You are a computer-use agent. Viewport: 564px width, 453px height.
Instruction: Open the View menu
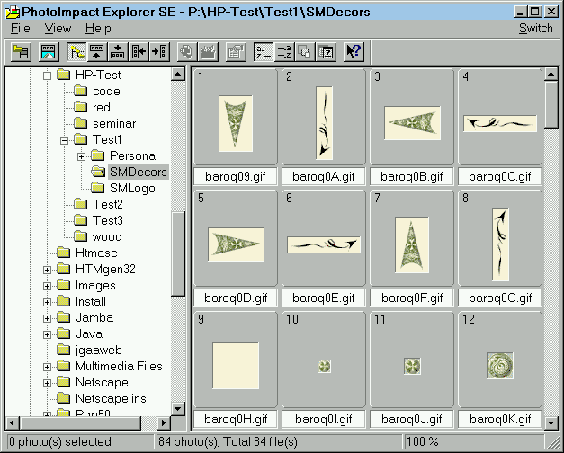58,29
